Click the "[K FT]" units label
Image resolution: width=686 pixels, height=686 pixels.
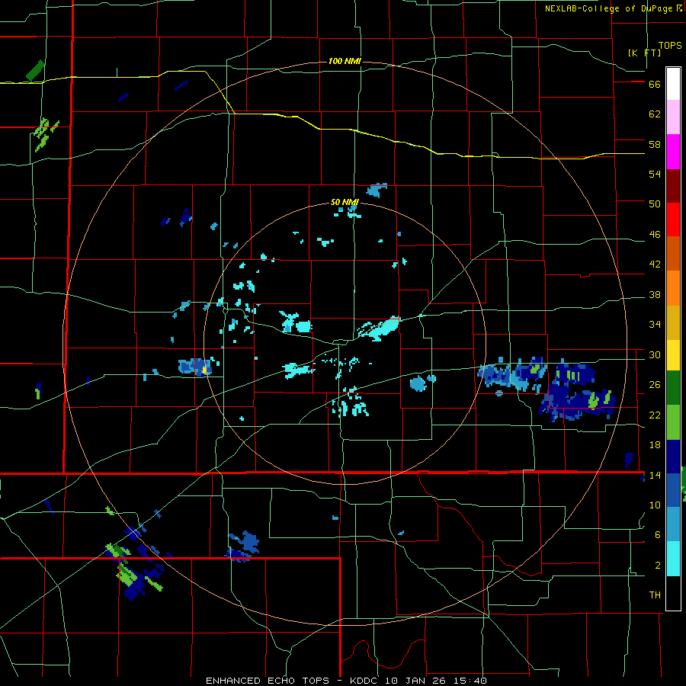[644, 53]
